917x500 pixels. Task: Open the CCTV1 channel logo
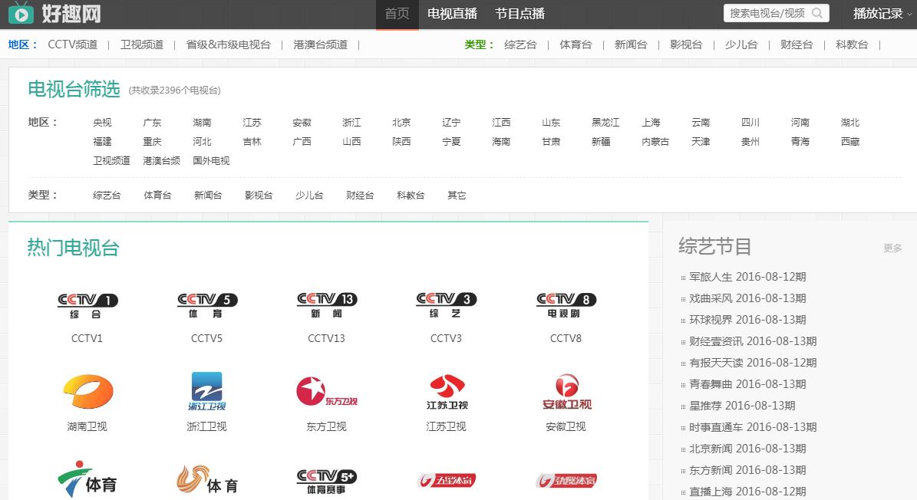coord(87,305)
